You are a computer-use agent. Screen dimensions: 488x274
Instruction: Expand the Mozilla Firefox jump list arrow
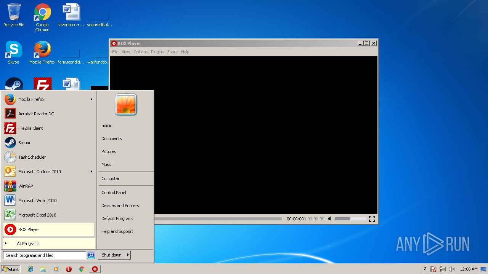point(91,99)
